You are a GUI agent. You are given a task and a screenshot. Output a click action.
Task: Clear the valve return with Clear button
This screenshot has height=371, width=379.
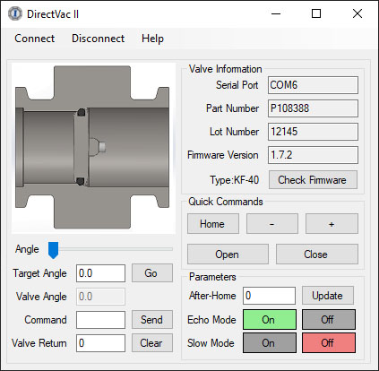[x=152, y=343]
